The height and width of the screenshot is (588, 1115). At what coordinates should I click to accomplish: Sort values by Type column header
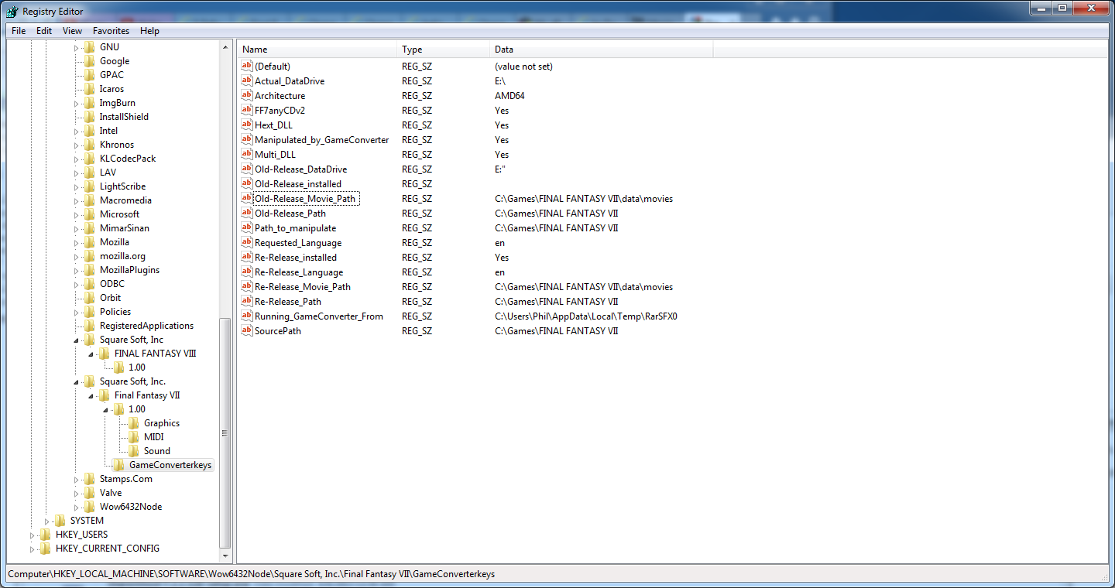pos(443,50)
